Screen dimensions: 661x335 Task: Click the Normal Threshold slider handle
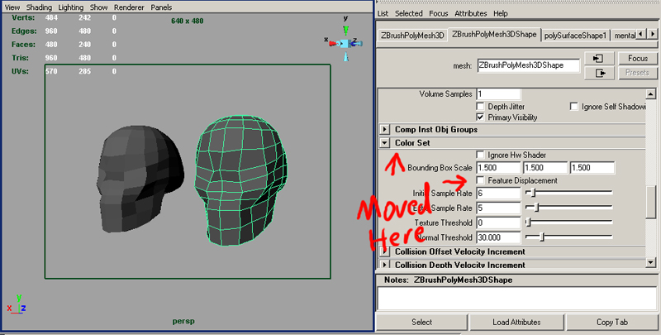point(542,237)
